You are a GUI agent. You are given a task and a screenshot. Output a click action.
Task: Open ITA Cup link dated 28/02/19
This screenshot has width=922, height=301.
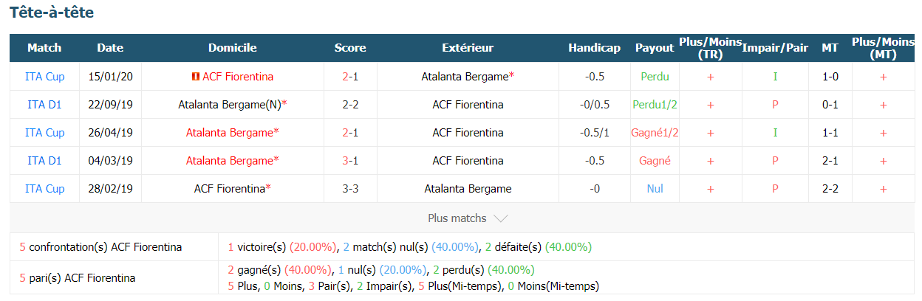(44, 189)
